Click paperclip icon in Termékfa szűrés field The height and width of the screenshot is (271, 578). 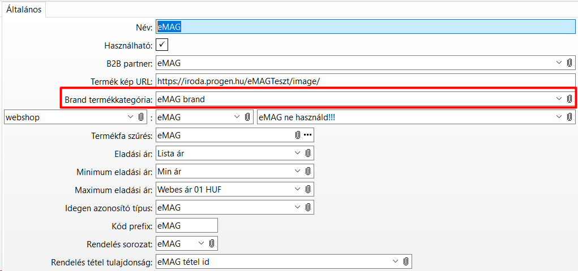(298, 135)
